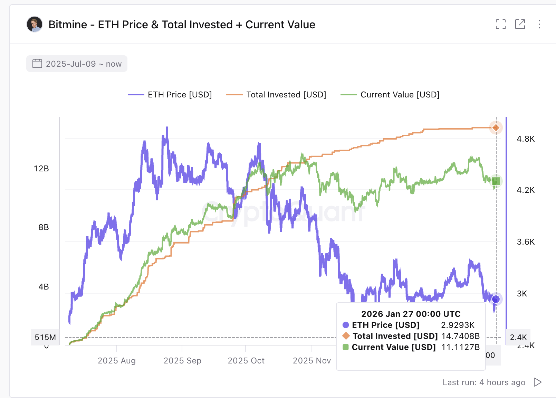Click the purple circle marker on ETH Price line

click(496, 299)
